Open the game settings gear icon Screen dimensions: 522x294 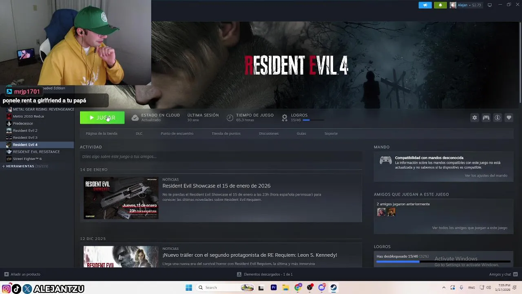(x=475, y=118)
